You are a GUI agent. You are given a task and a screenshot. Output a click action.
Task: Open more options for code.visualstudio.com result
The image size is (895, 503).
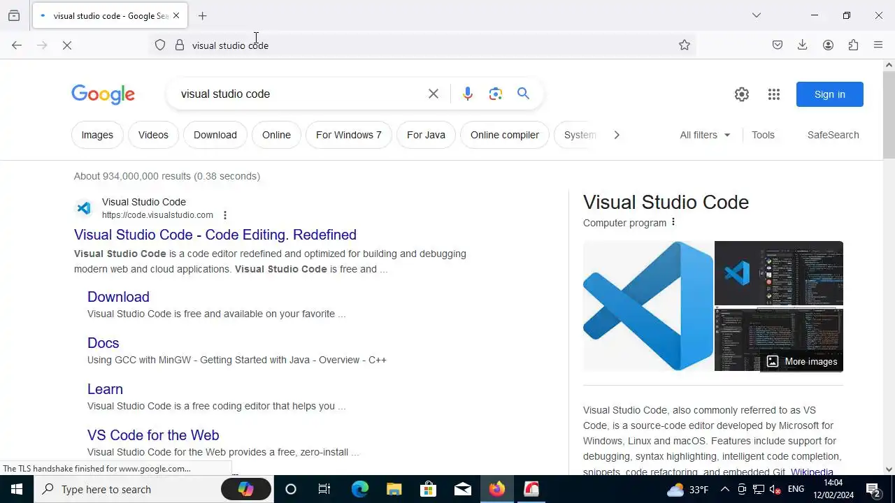click(x=225, y=215)
